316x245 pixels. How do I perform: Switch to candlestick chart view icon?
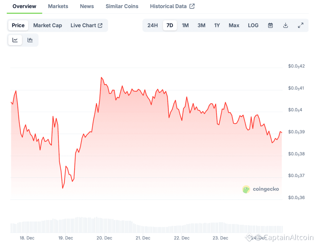click(x=30, y=40)
